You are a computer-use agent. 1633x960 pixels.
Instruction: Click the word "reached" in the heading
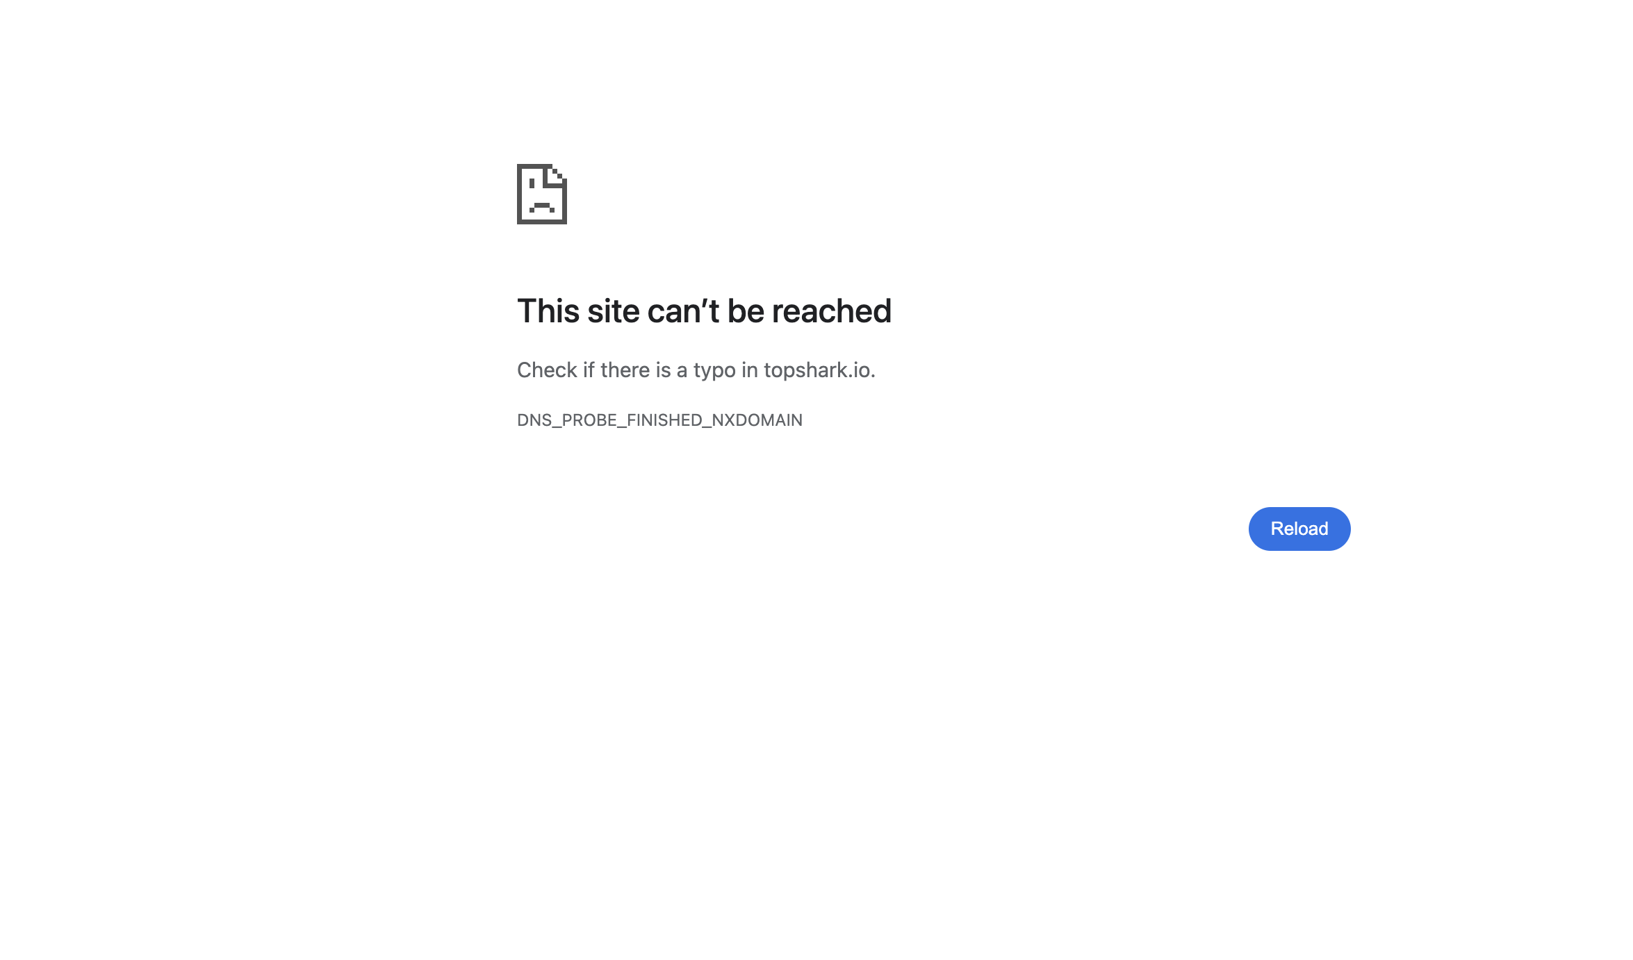click(x=831, y=311)
